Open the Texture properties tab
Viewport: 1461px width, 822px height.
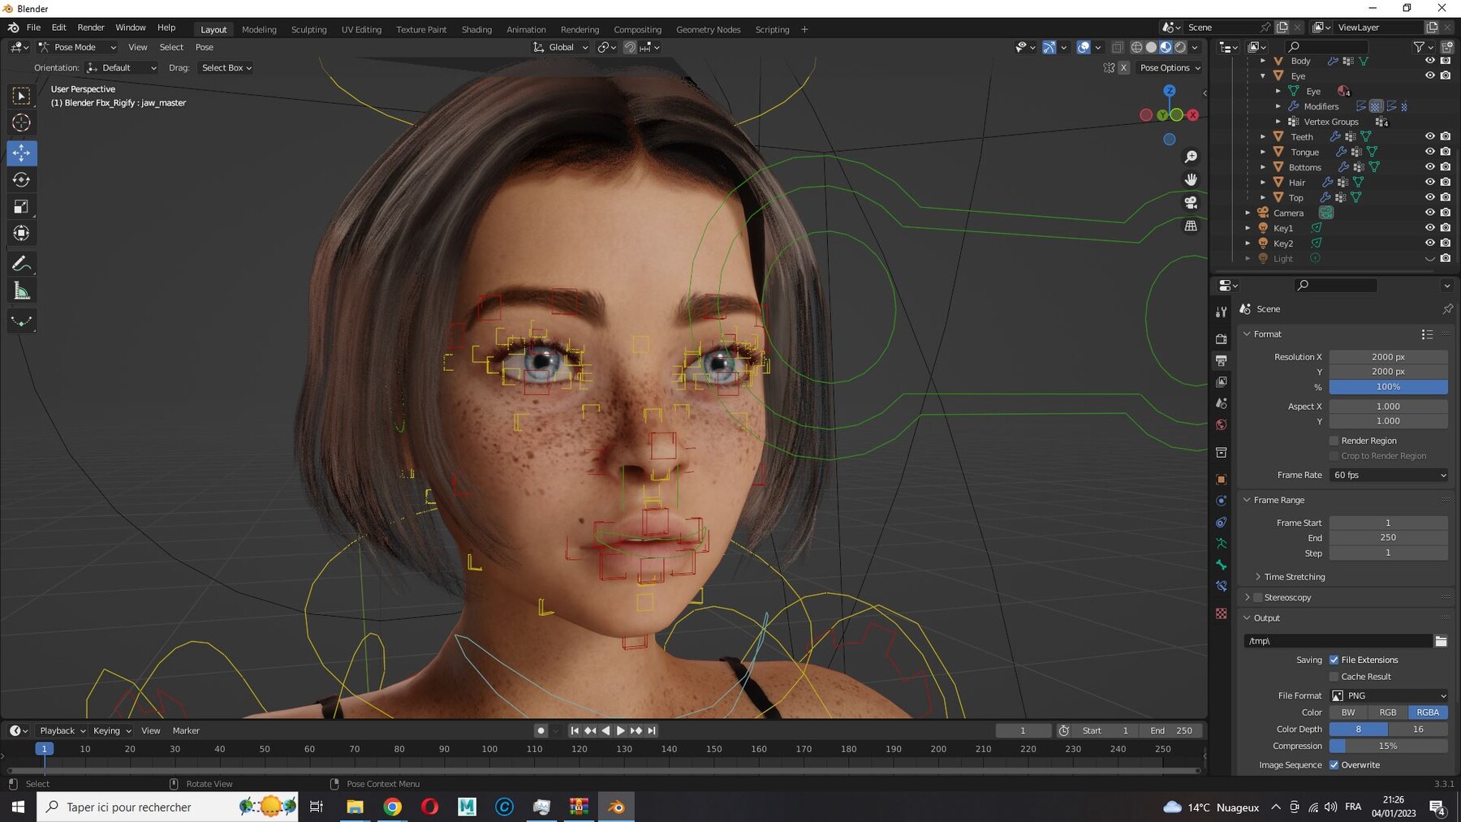point(1221,613)
